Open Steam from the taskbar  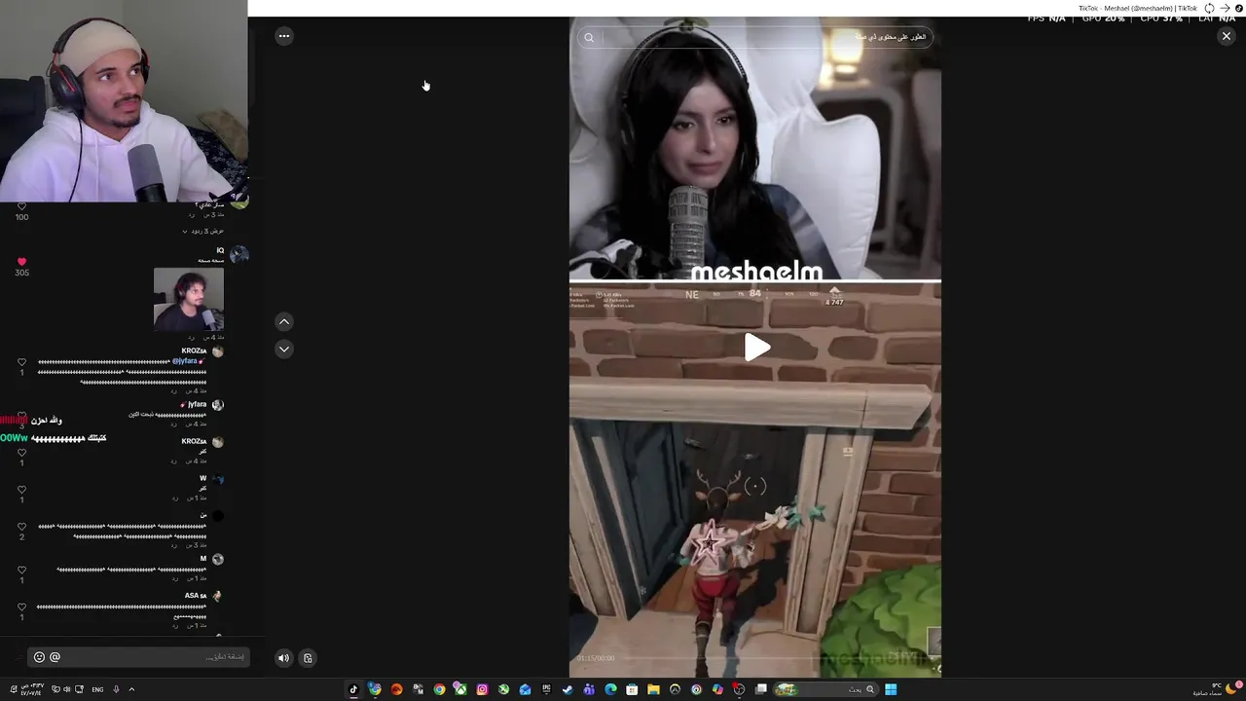coord(568,689)
